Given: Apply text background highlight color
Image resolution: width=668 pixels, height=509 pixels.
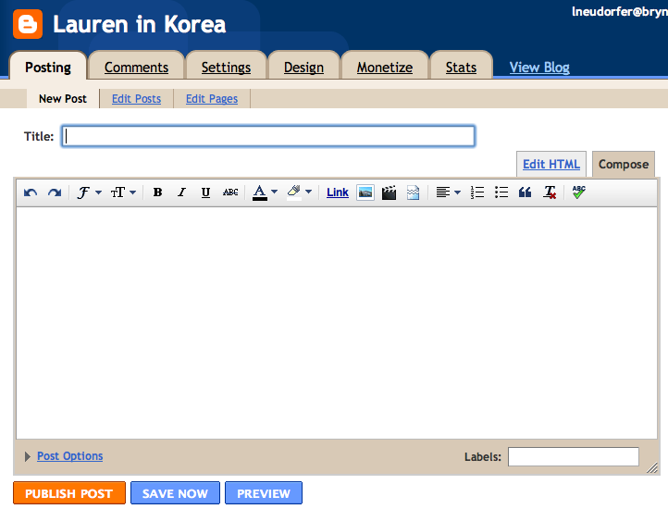Looking at the screenshot, I should (294, 192).
